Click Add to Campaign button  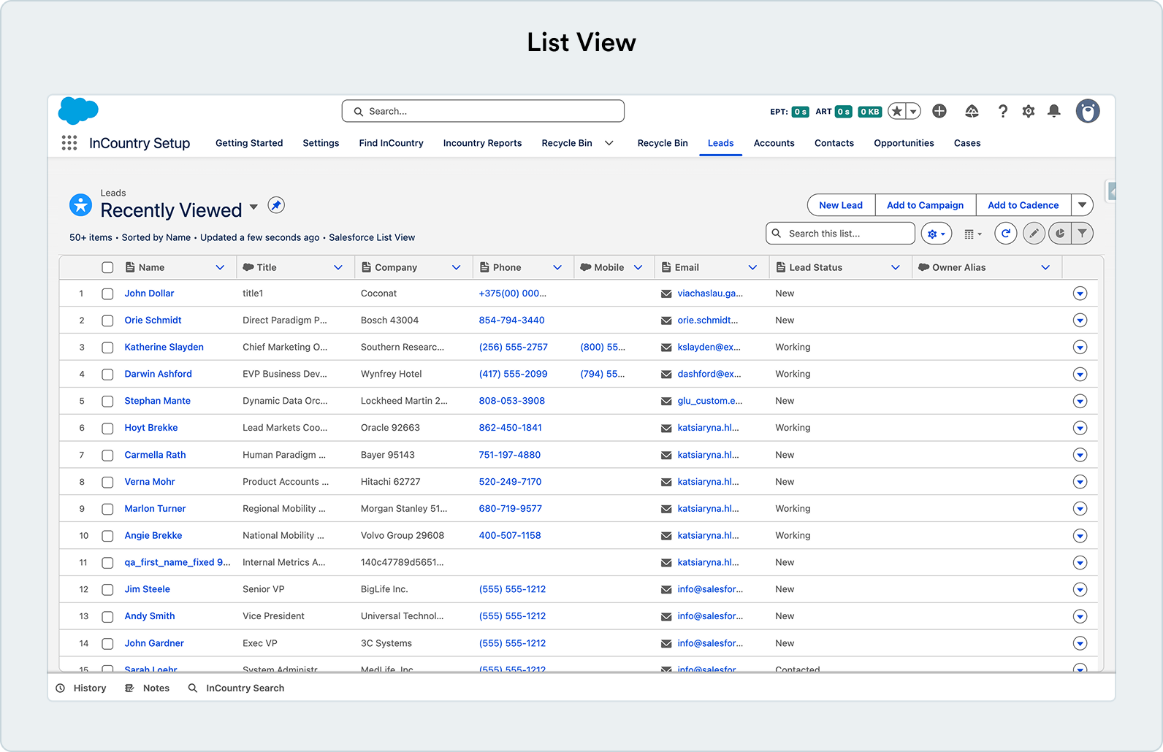point(926,205)
